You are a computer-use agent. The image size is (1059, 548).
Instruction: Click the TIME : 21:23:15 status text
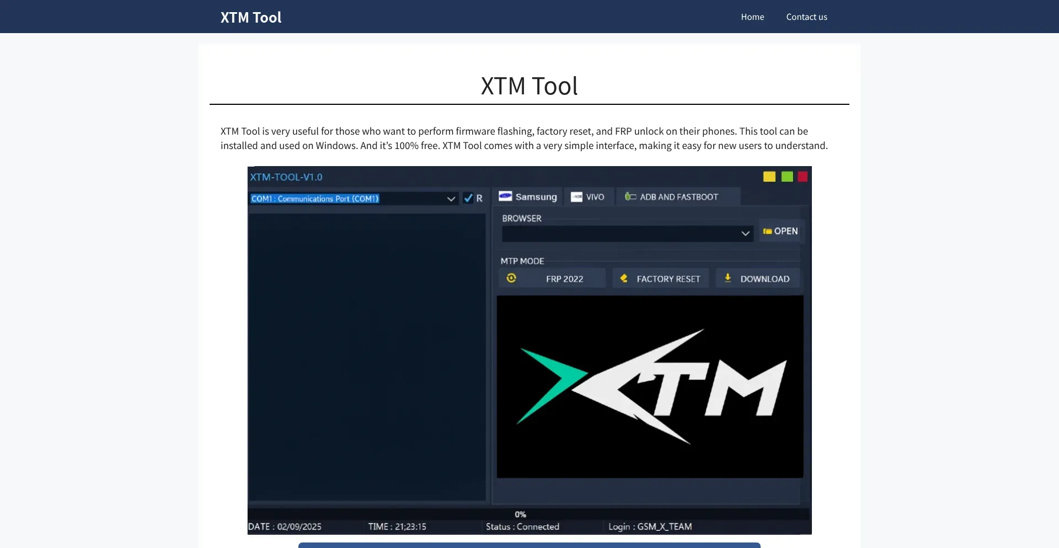tap(397, 527)
